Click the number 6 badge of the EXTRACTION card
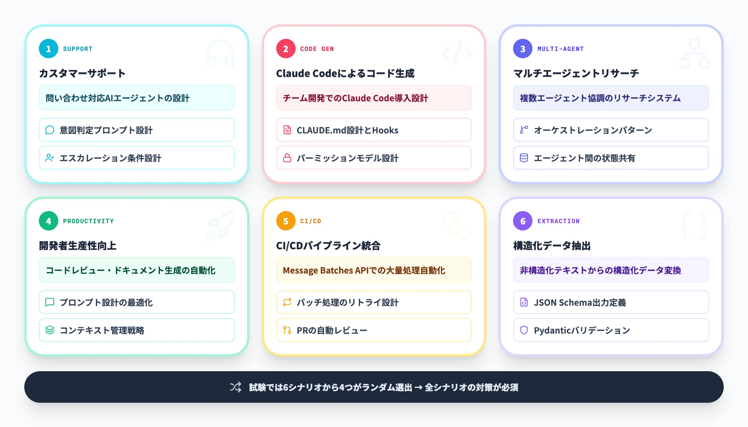 [x=523, y=221]
